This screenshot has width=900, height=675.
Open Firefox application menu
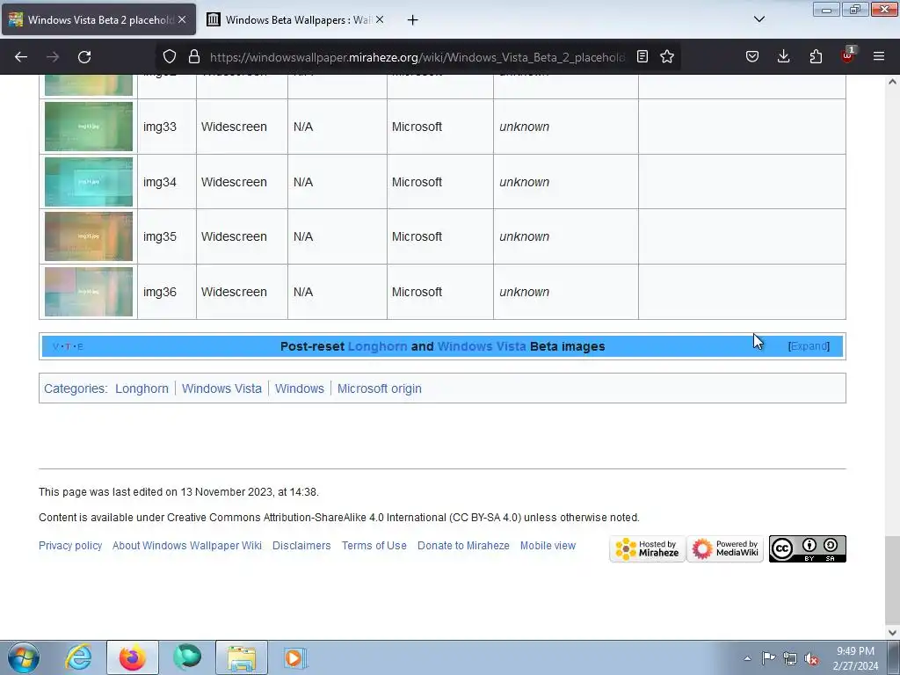(x=879, y=57)
